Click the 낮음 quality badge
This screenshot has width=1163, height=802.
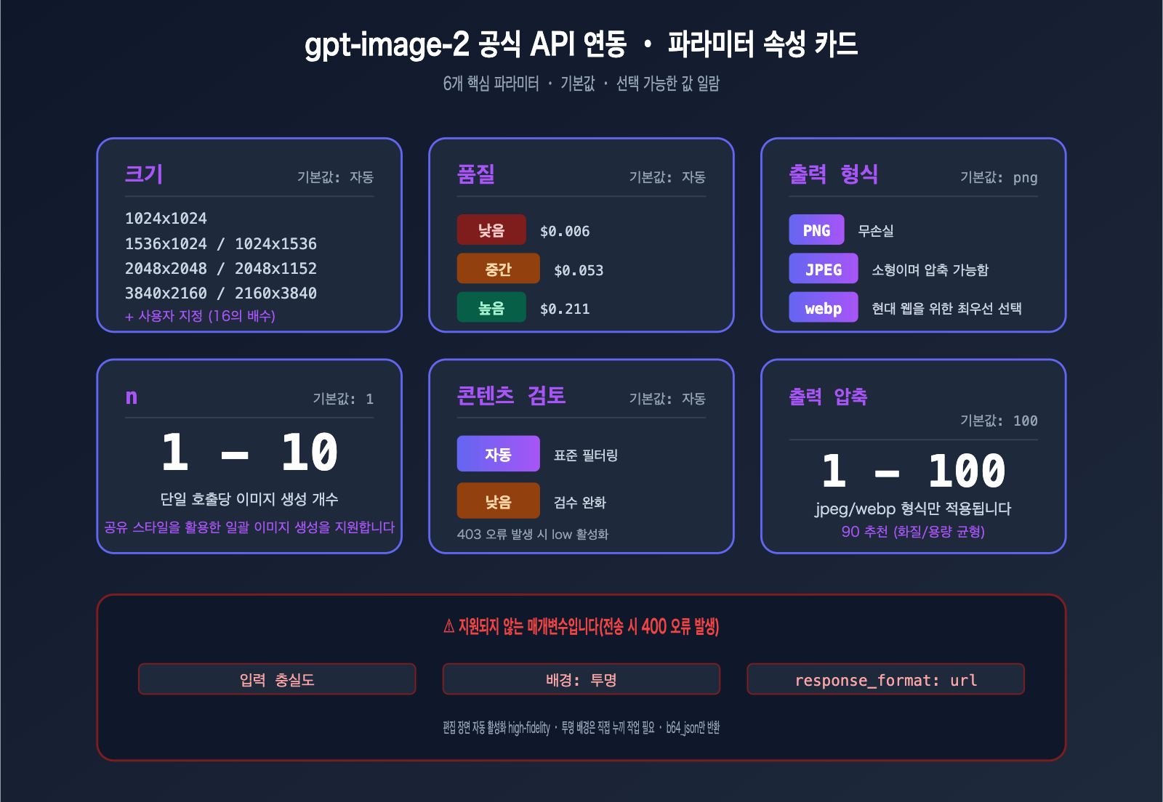coord(491,229)
